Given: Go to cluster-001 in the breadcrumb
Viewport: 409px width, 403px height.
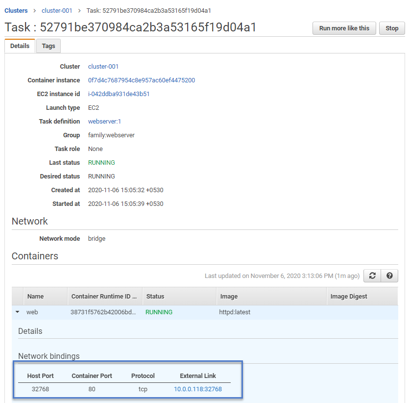Looking at the screenshot, I should 57,11.
